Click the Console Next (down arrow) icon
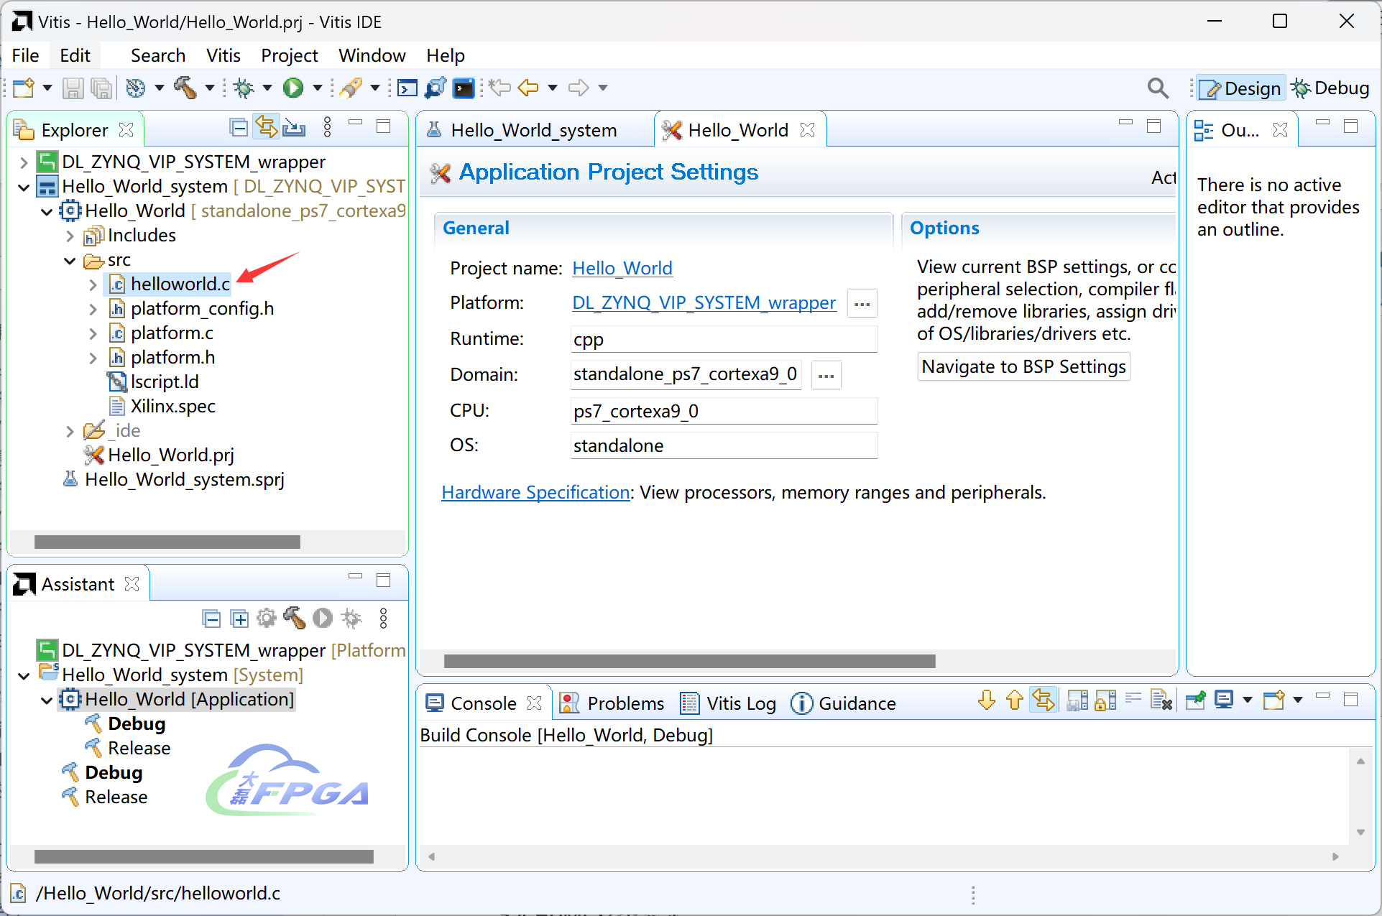1382x916 pixels. pyautogui.click(x=987, y=700)
